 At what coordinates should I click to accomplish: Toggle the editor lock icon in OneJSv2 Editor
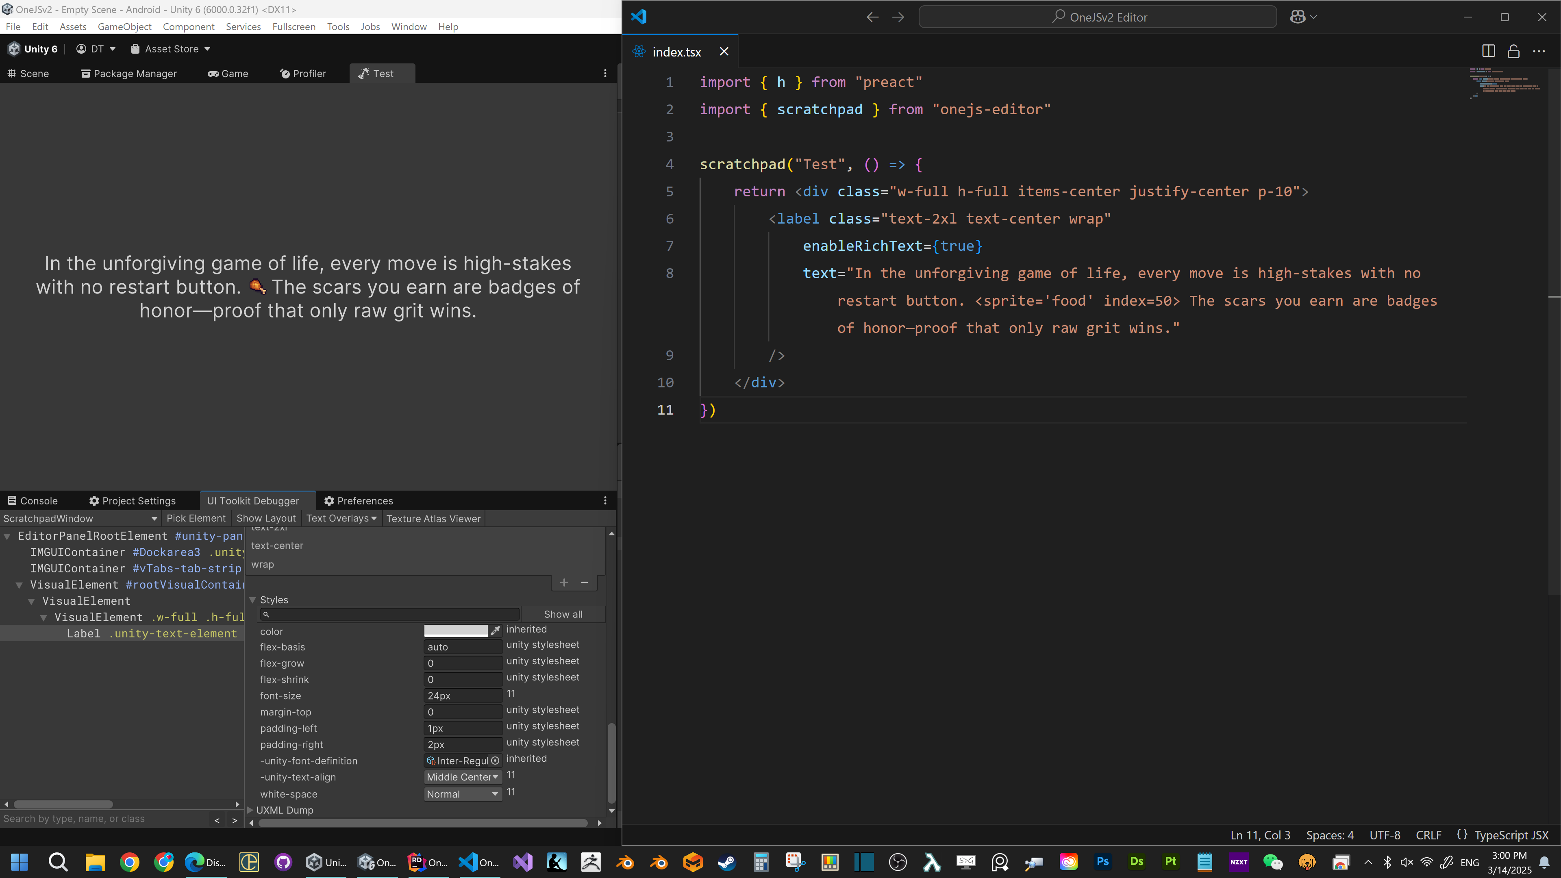tap(1514, 51)
